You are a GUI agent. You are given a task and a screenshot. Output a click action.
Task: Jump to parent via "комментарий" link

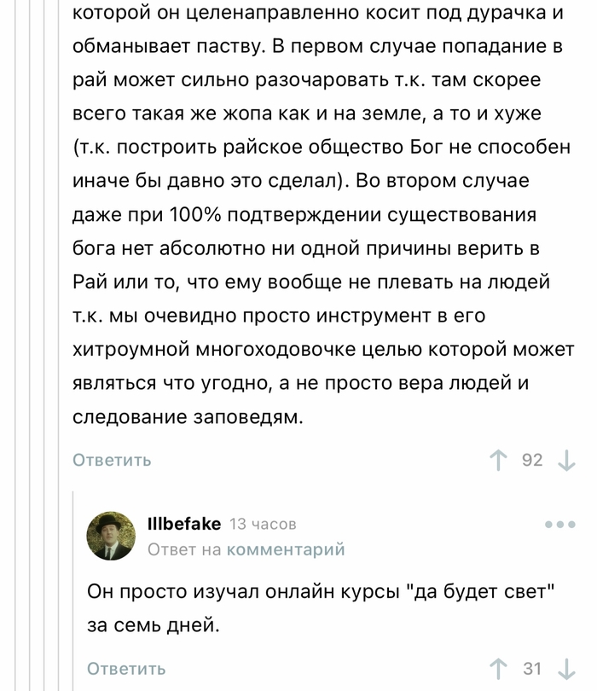pos(286,549)
